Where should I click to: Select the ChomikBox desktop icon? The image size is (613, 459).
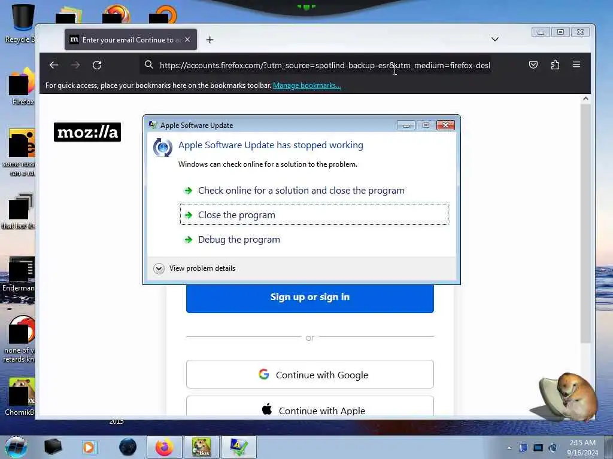[20, 396]
